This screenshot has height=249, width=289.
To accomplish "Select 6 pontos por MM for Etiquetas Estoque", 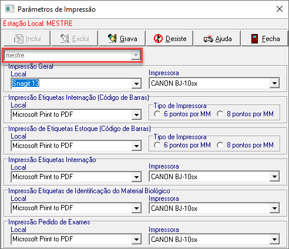I will click(x=157, y=145).
